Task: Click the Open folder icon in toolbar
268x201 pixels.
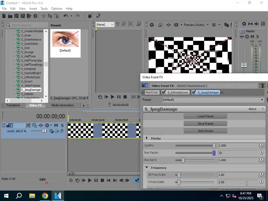Action: coord(10,16)
